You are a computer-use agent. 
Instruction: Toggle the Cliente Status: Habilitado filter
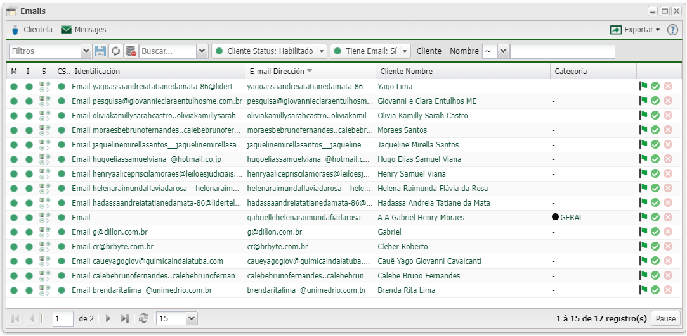265,51
